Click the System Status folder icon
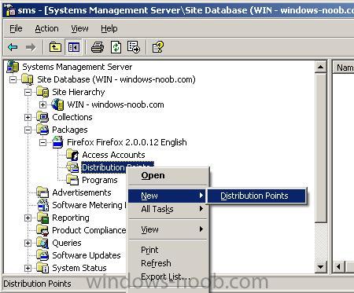The height and width of the screenshot is (293, 354). [x=42, y=268]
